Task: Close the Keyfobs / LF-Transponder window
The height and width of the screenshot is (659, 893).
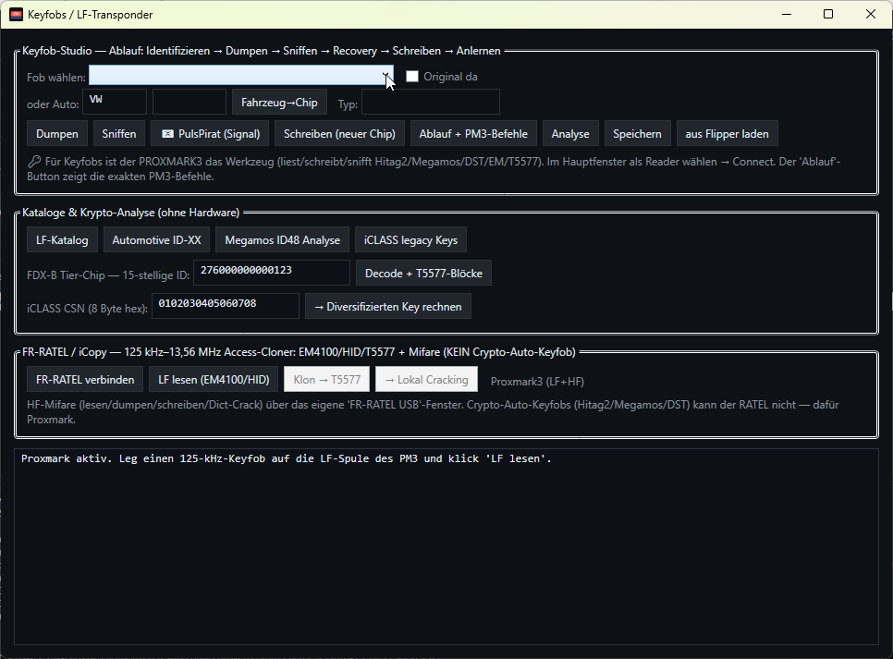Action: coord(871,14)
